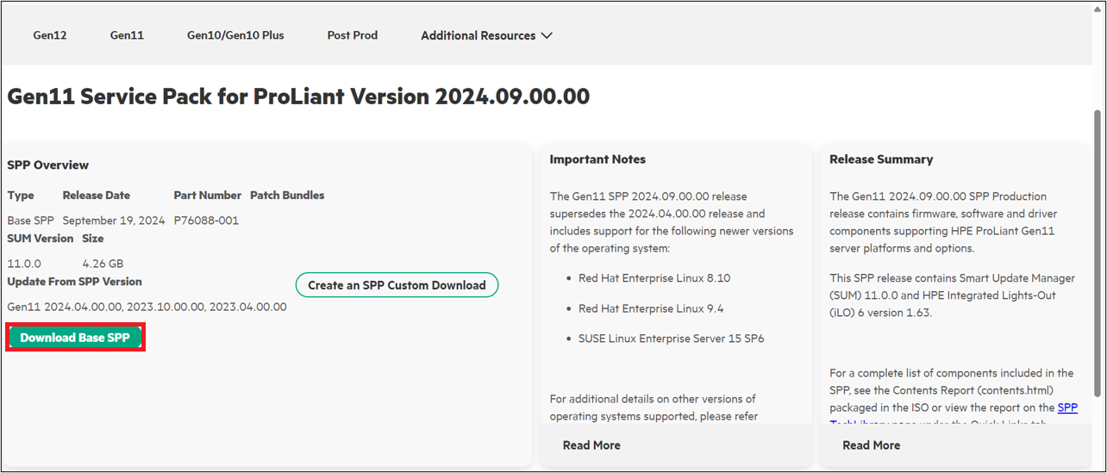Click the Gen11 Service Pack page title
Image resolution: width=1107 pixels, height=473 pixels.
(x=298, y=96)
